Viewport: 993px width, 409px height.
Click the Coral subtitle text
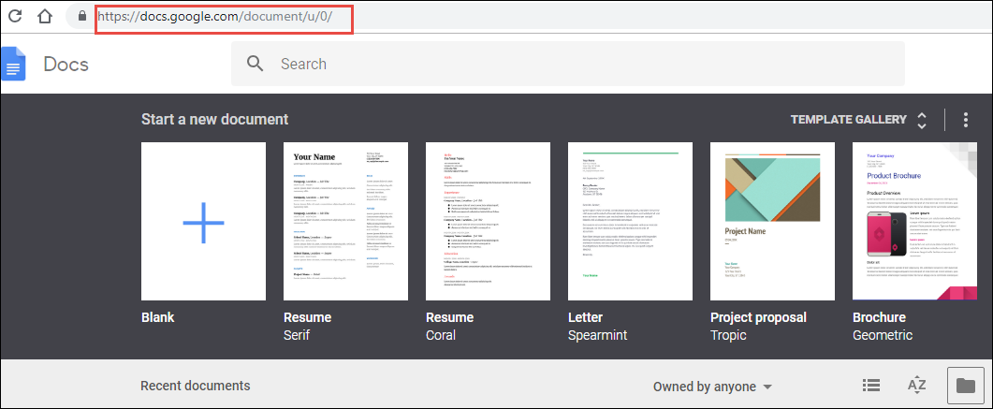click(441, 335)
